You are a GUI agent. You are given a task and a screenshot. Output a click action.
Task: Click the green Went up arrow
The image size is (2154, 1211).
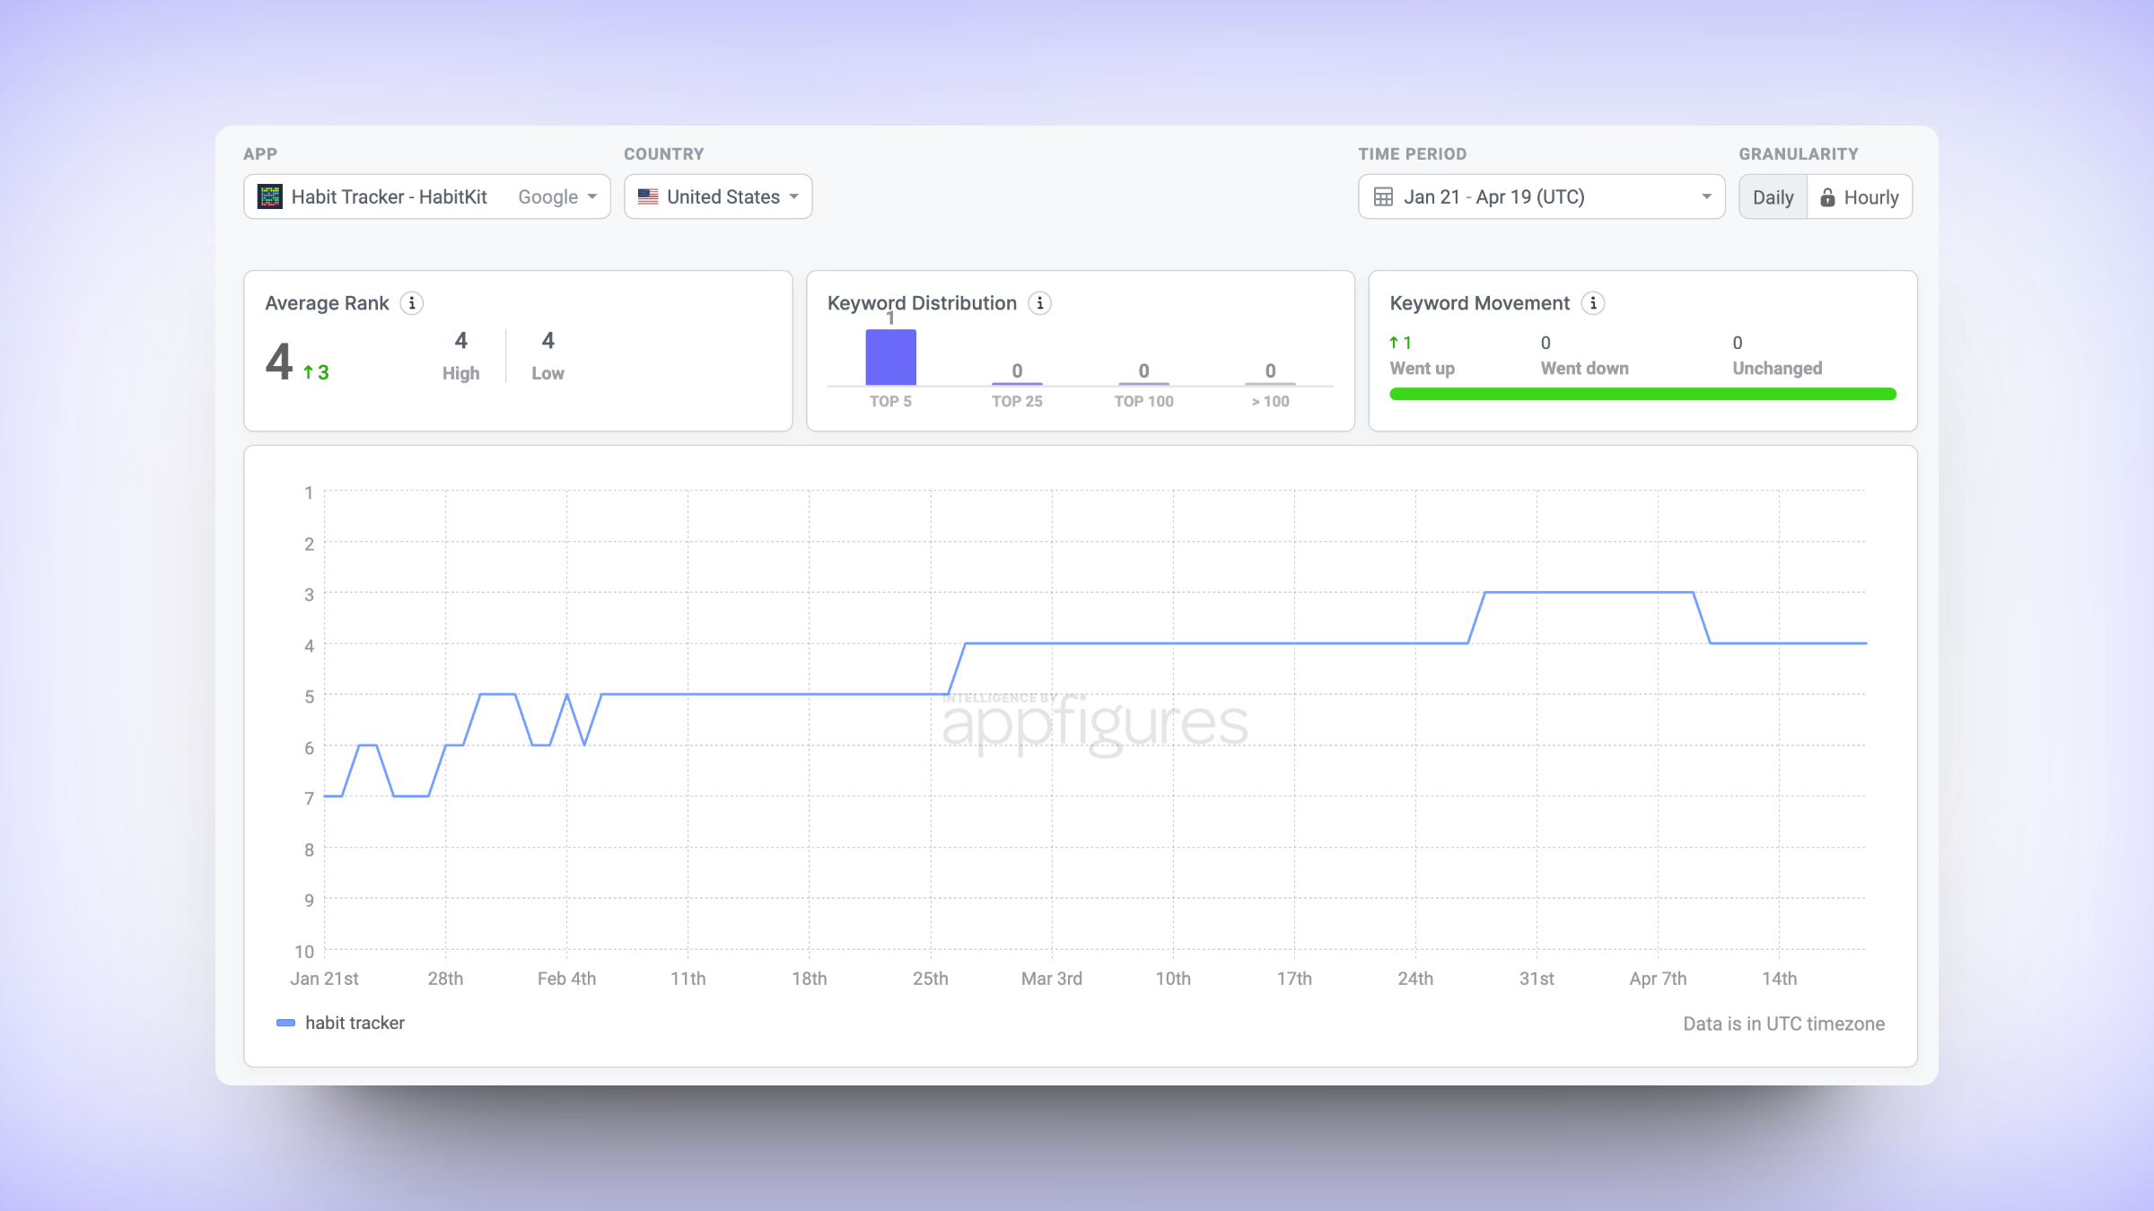1394,343
